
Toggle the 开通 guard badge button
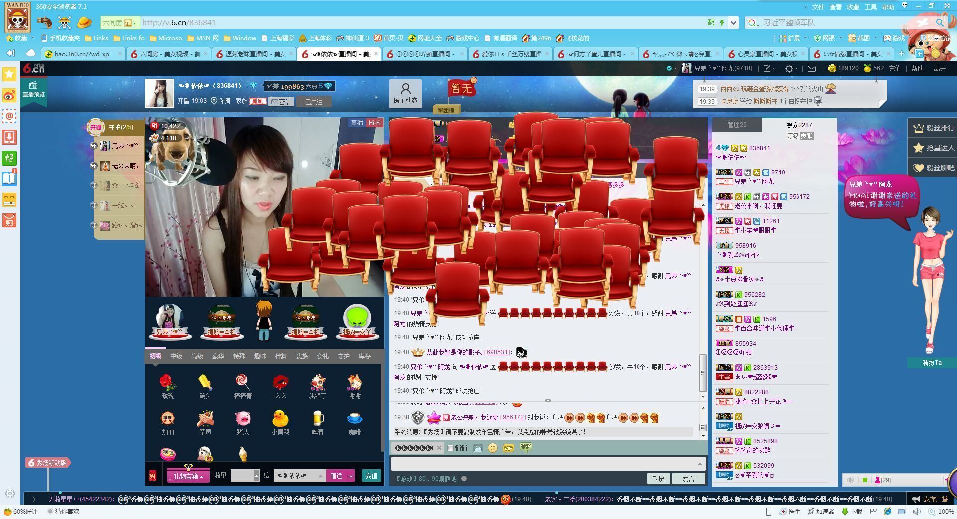click(95, 127)
